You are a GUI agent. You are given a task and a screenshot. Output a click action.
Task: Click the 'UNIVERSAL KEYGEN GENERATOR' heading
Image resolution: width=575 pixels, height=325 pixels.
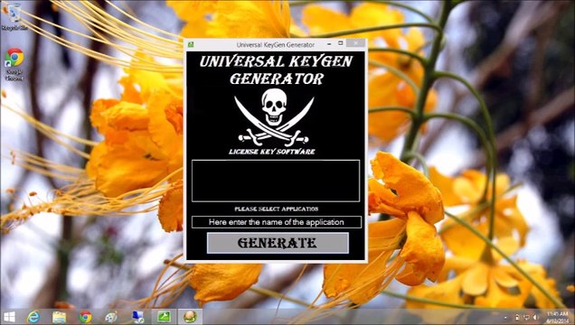point(277,70)
